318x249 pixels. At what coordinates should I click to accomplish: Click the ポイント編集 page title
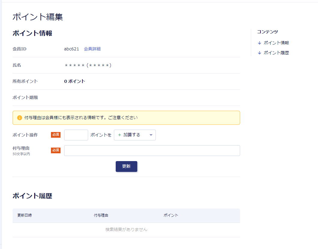click(x=38, y=17)
